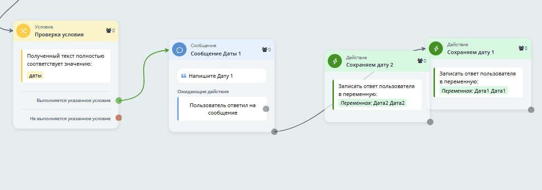The width and height of the screenshot is (542, 190).
Task: Click the green lightning icon of Сохраняем дату 1
Action: tap(436, 48)
